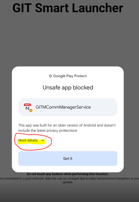The width and height of the screenshot is (139, 202).
Task: Open the More details section
Action: pos(31,140)
